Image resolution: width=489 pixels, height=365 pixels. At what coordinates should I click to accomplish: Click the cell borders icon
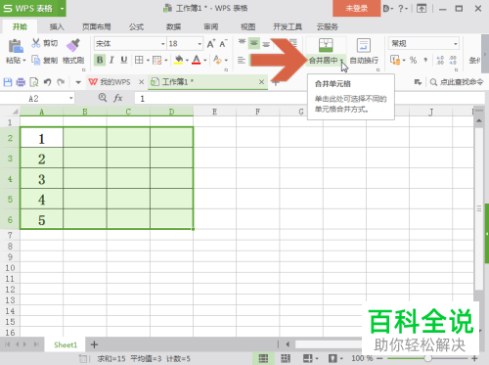(x=139, y=60)
